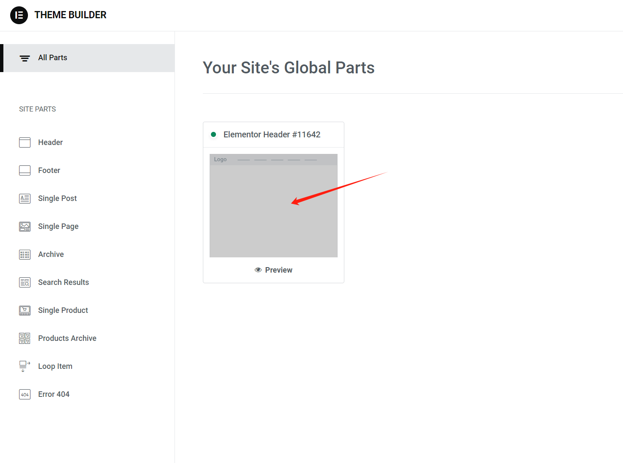Select the Archive grid icon
Screen dimensions: 623x463
(25, 254)
